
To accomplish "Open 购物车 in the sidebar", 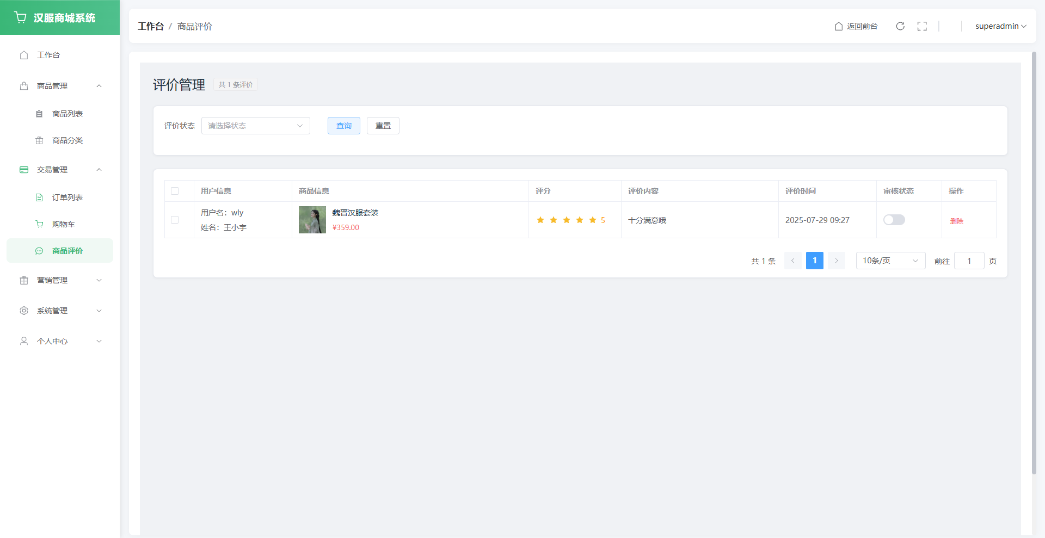I will 63,224.
